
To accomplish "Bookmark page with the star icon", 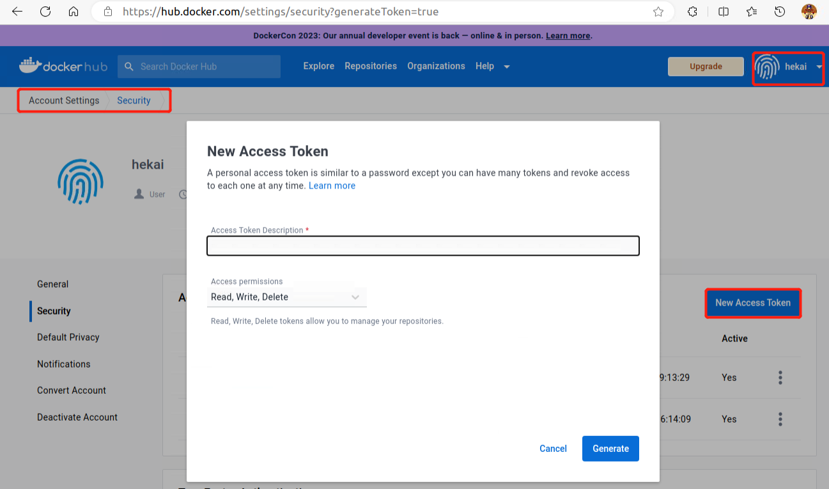I will point(658,12).
